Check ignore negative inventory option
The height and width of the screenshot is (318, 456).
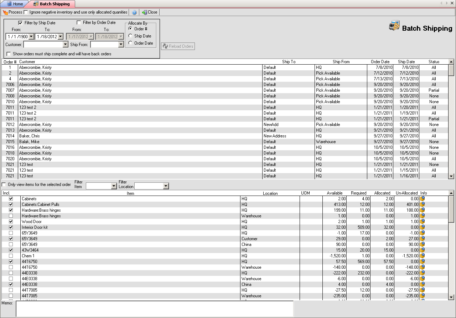(x=26, y=12)
